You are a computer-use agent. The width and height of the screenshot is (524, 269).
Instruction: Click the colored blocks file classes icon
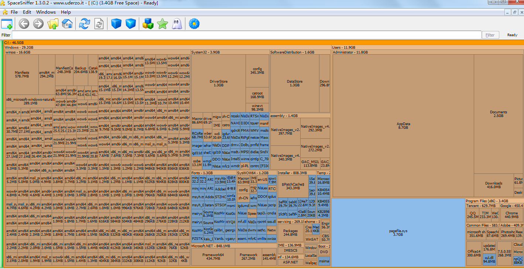click(x=148, y=24)
